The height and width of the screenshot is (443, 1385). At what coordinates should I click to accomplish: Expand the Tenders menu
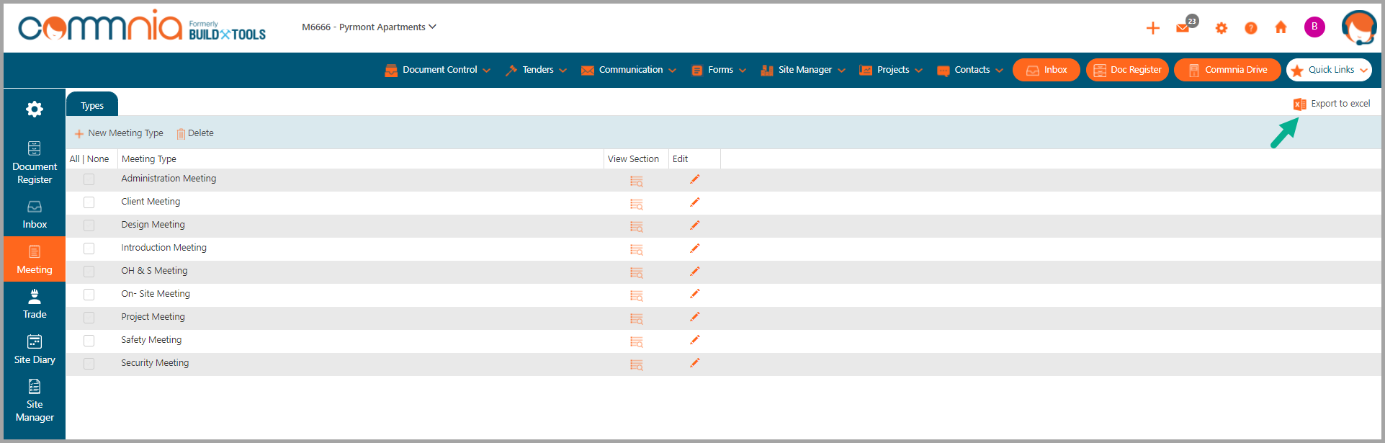click(x=537, y=70)
